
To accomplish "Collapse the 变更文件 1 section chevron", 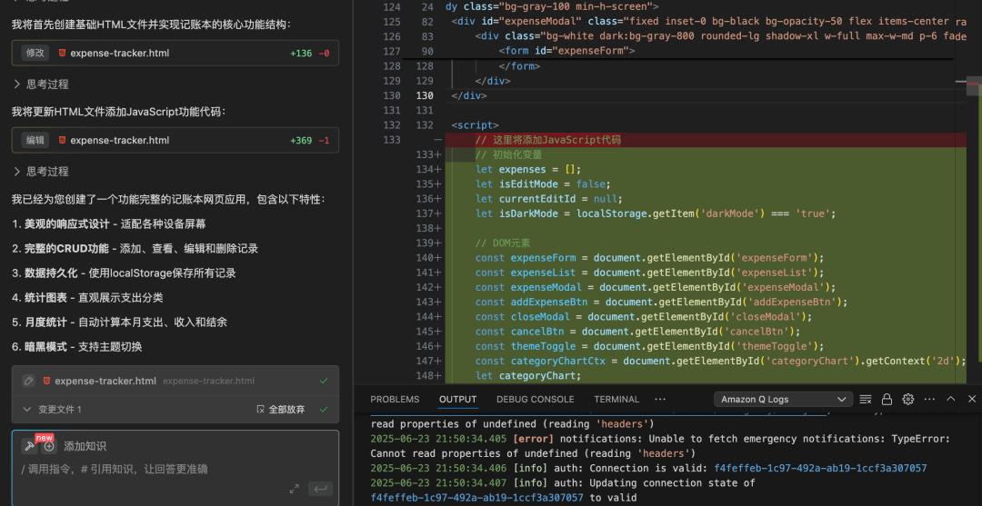I will [x=27, y=410].
